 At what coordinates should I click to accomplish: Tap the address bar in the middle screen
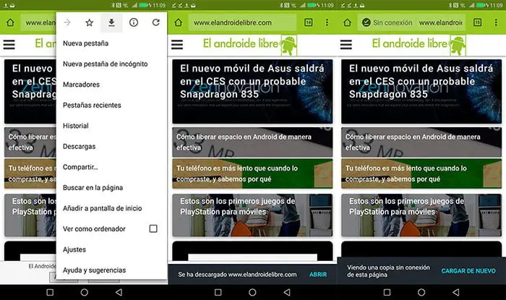[x=242, y=22]
